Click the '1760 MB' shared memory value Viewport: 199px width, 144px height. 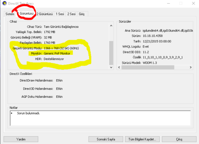pos(49,43)
